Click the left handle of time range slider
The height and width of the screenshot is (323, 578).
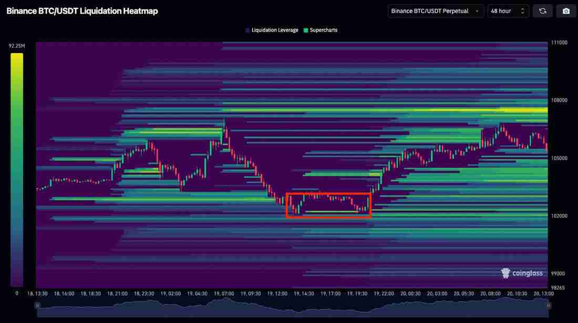[37, 305]
